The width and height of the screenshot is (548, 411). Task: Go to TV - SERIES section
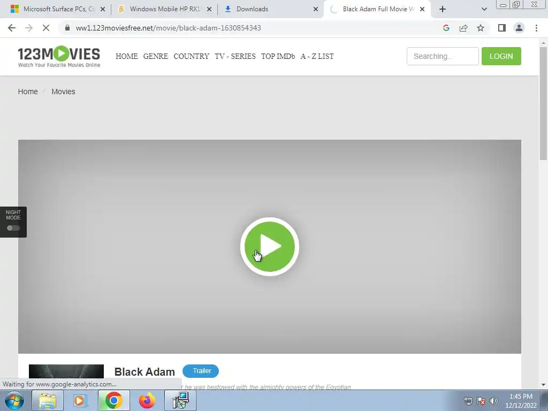click(x=235, y=56)
